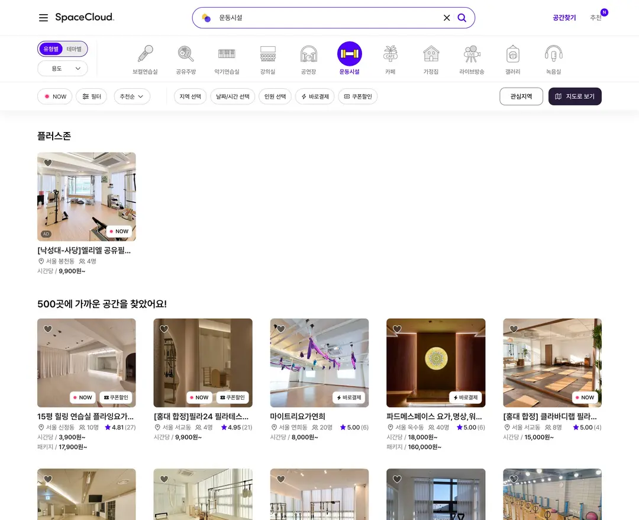Image resolution: width=639 pixels, height=520 pixels.
Task: Favorite the 클라바디랩 필라 listing
Action: [x=514, y=329]
